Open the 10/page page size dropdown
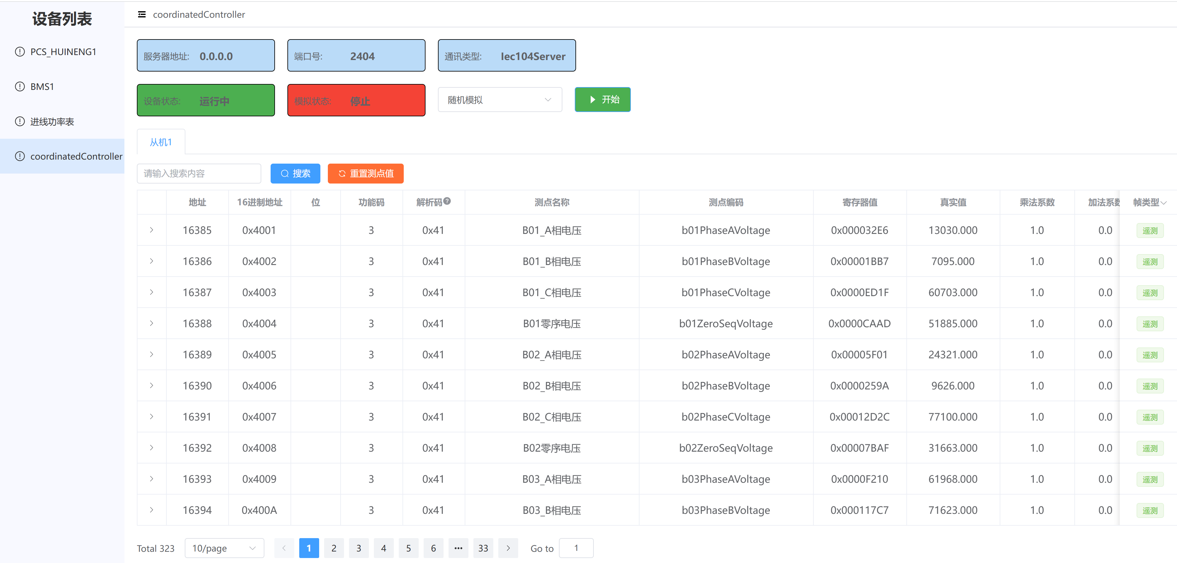Viewport: 1177px width, 563px height. click(224, 548)
